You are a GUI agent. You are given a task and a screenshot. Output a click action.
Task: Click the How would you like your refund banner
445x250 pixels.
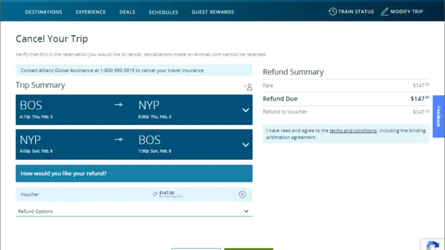134,173
